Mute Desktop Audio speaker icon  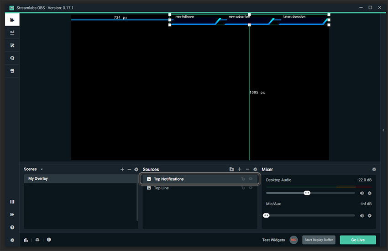pyautogui.click(x=362, y=193)
